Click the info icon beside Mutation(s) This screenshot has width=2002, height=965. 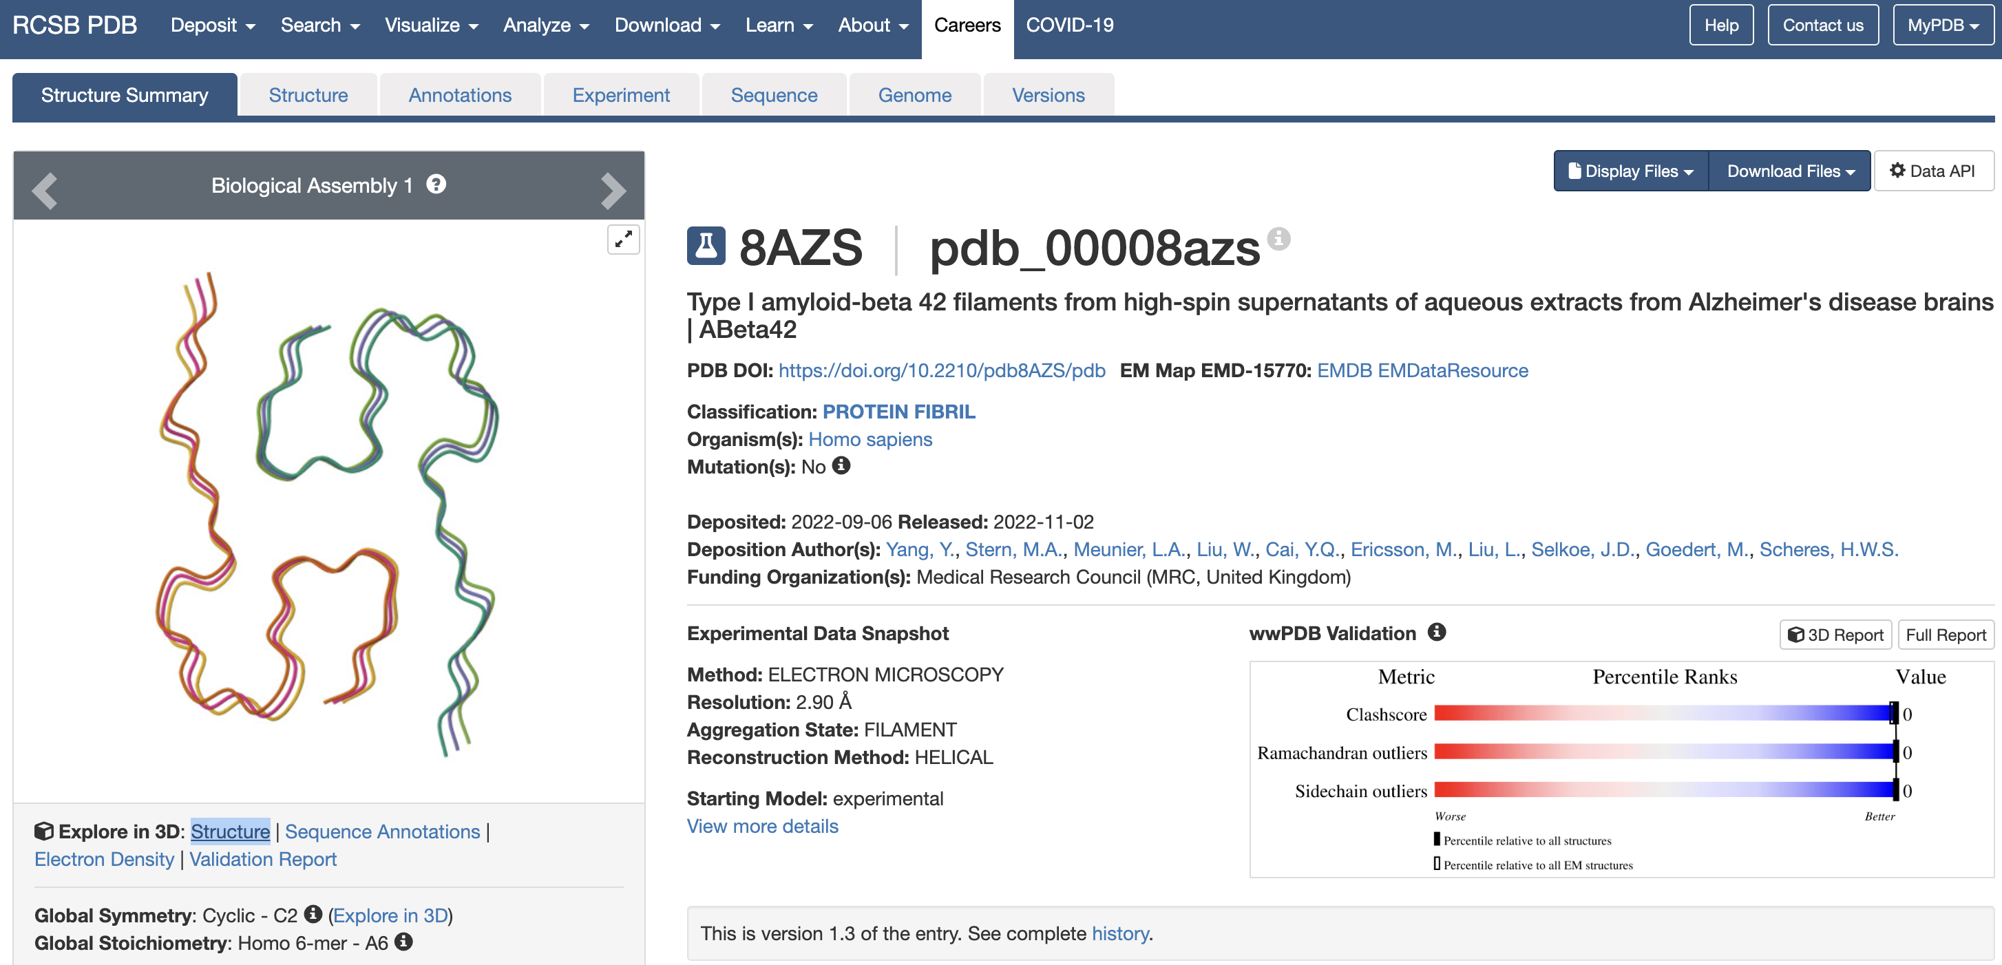point(842,466)
